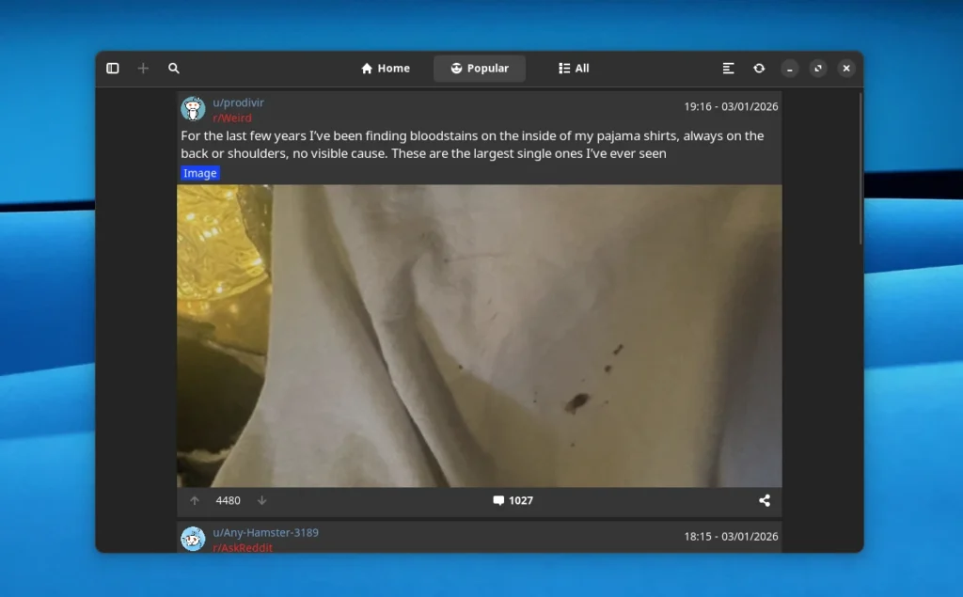963x597 pixels.
Task: Open u/Any-Hamster-3189 profile link
Action: 265,533
